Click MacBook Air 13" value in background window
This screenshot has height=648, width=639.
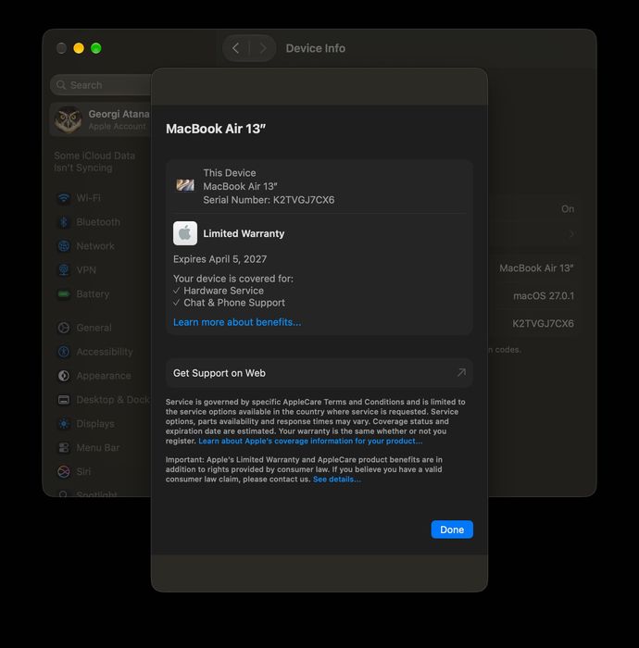coord(536,268)
